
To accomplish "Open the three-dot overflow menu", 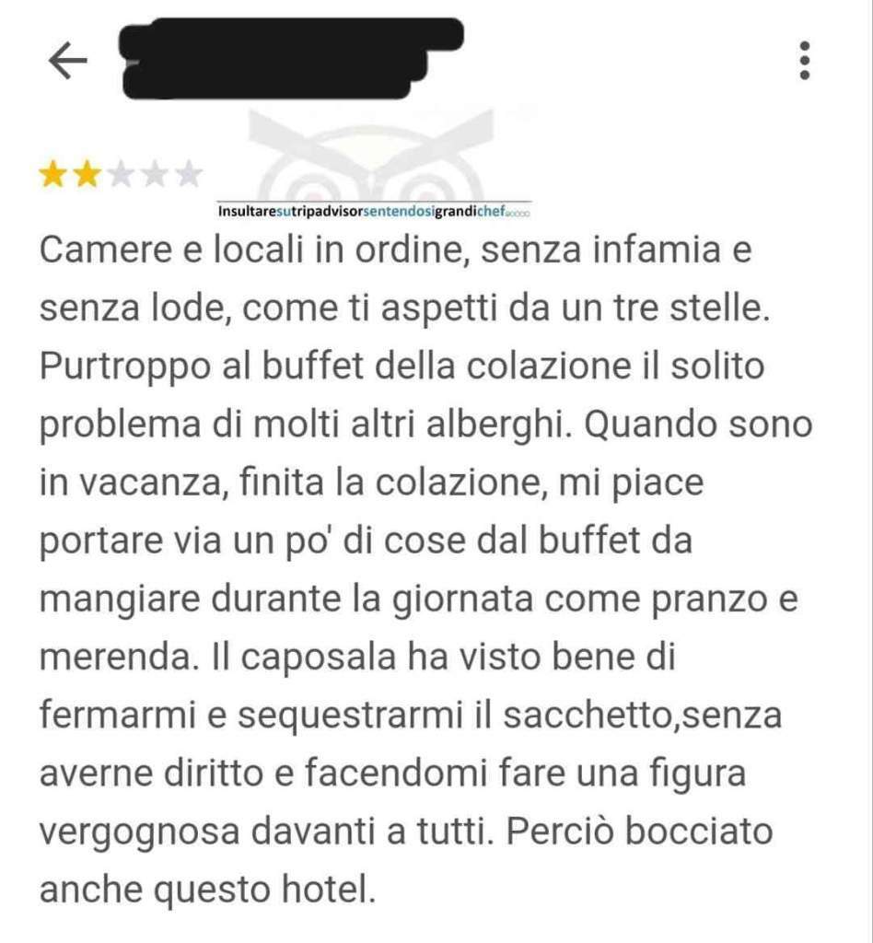I will click(805, 60).
